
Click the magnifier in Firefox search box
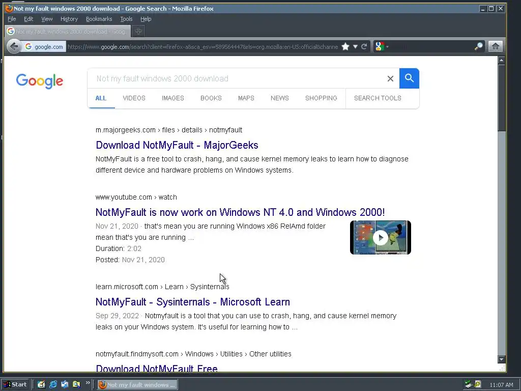coord(478,46)
